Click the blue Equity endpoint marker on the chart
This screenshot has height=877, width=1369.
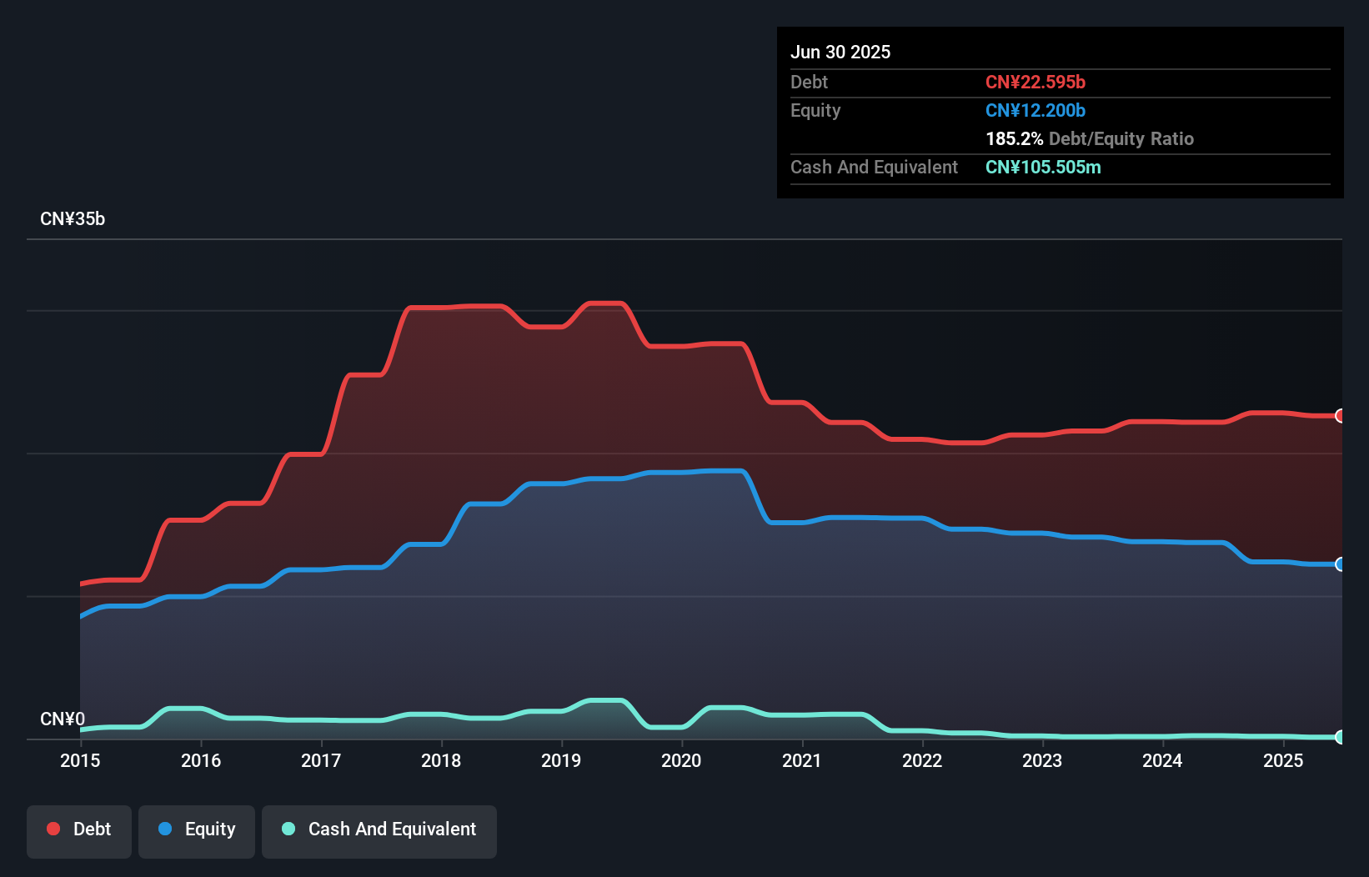1340,564
